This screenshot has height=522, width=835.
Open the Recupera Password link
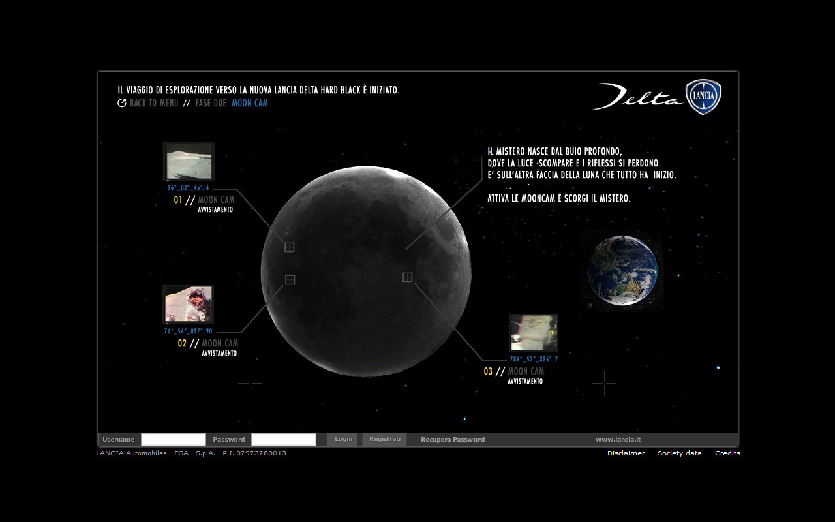pyautogui.click(x=453, y=440)
